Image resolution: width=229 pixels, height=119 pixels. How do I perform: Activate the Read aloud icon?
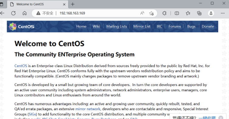142,13
